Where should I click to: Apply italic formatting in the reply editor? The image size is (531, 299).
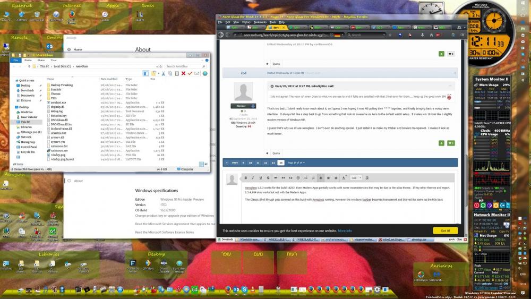(x=253, y=178)
